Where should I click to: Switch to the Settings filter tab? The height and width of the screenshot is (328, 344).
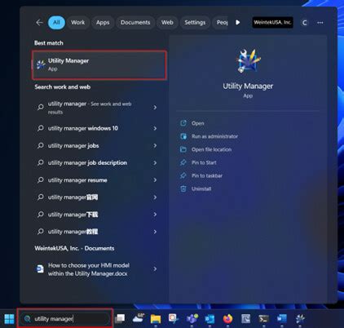195,22
